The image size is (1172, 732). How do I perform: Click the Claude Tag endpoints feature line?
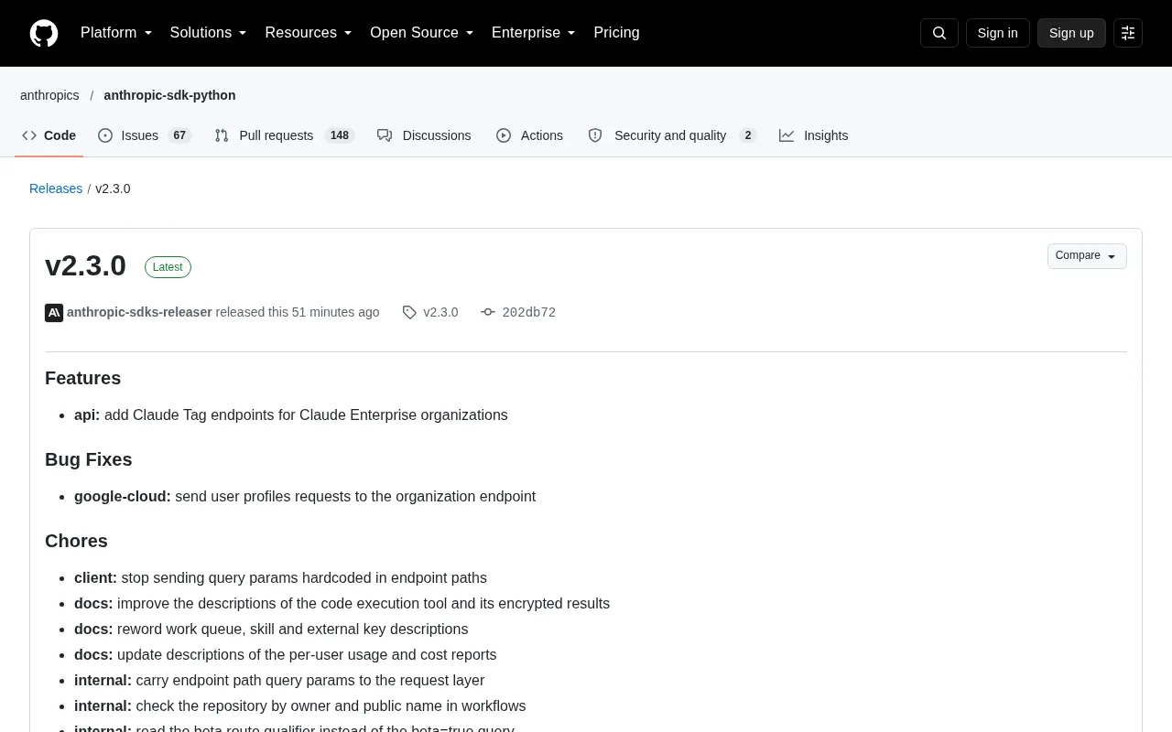point(291,414)
